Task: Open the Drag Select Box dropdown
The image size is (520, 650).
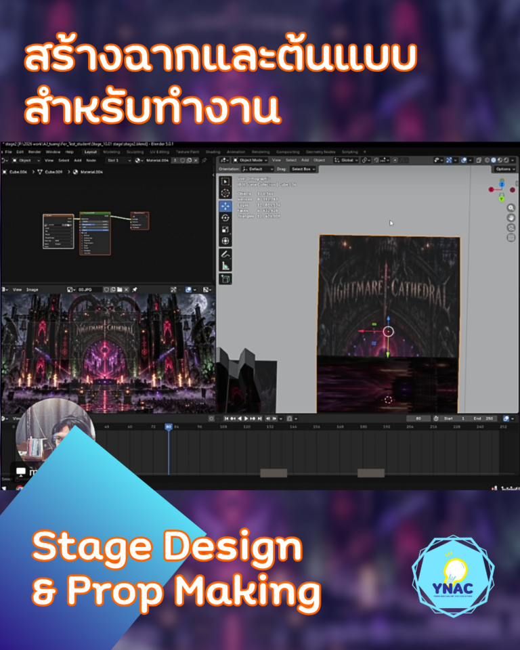Action: 303,169
